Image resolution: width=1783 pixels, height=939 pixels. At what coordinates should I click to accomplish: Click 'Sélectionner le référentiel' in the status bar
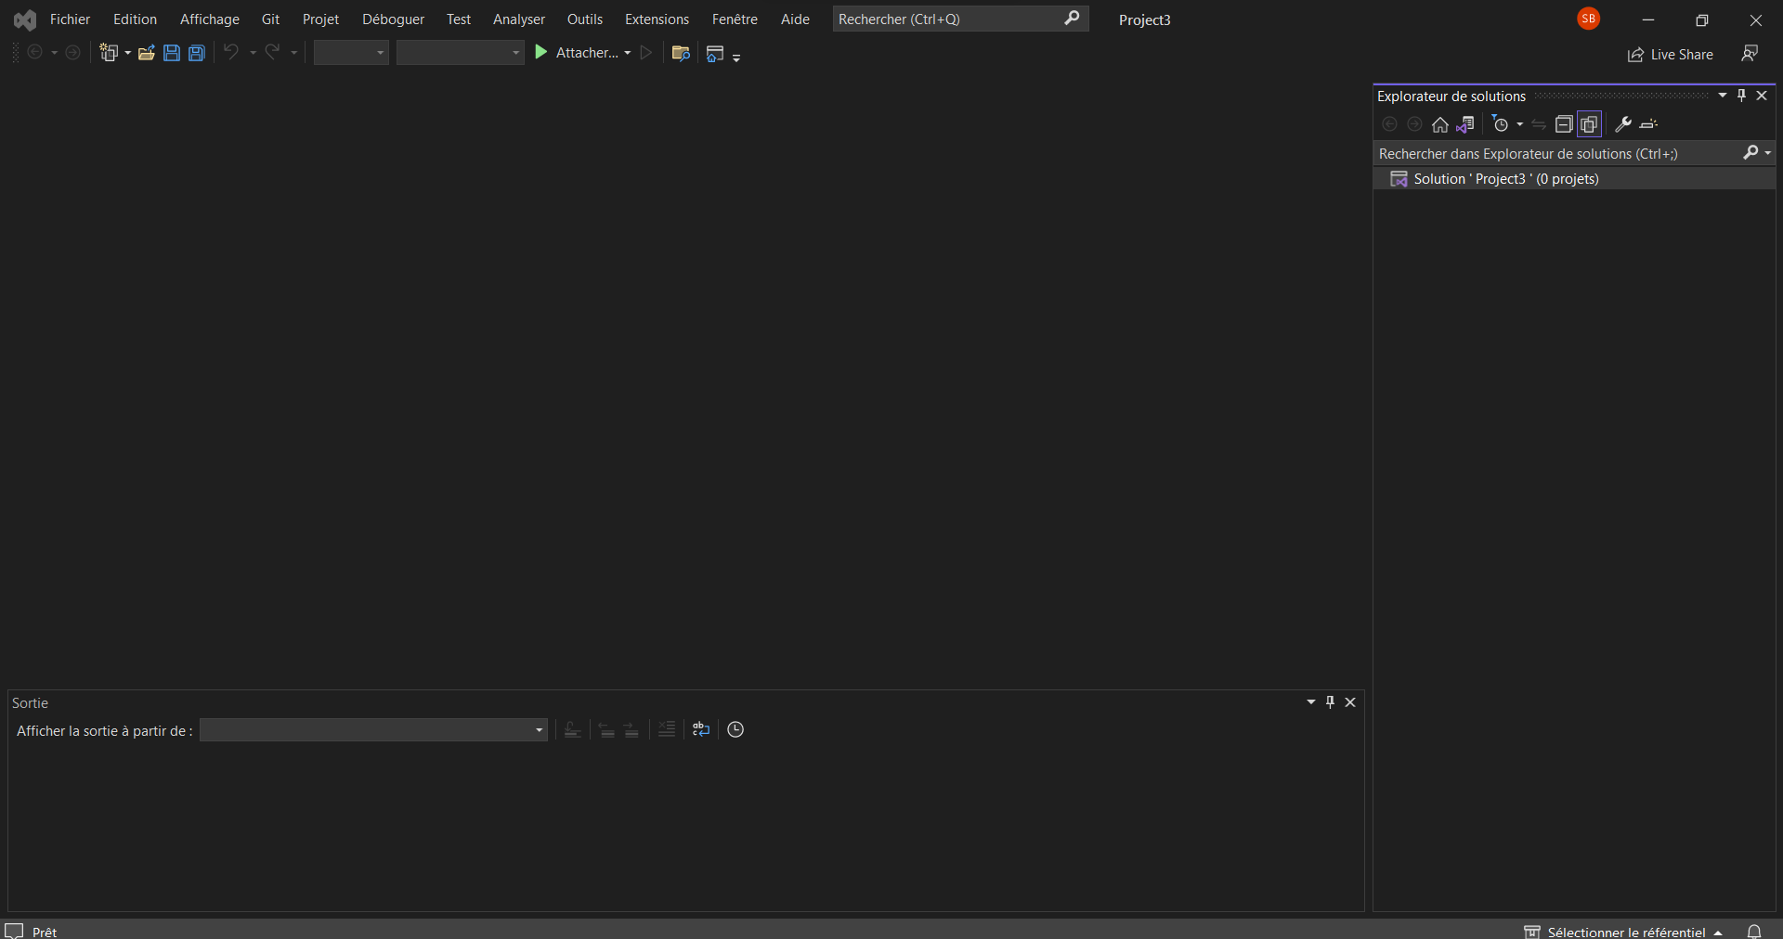click(1625, 931)
